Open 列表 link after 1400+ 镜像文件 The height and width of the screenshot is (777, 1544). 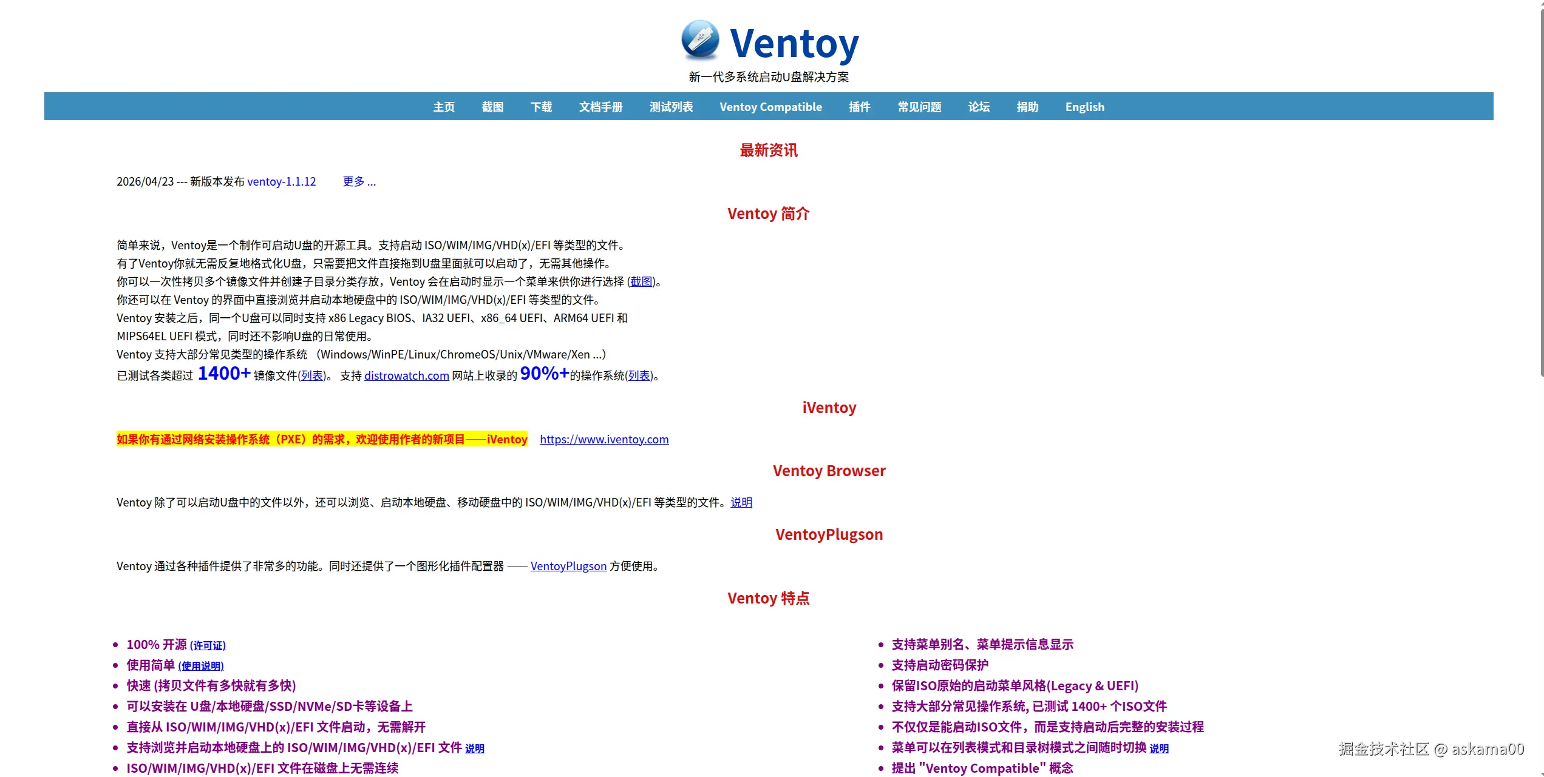[x=311, y=375]
